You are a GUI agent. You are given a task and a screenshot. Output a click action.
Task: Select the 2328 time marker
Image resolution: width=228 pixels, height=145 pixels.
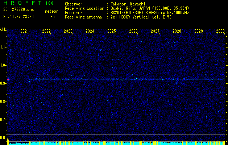(177, 31)
